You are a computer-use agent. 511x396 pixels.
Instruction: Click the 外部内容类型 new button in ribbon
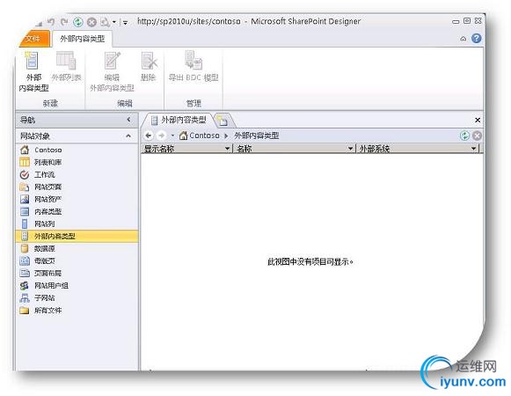coord(33,72)
